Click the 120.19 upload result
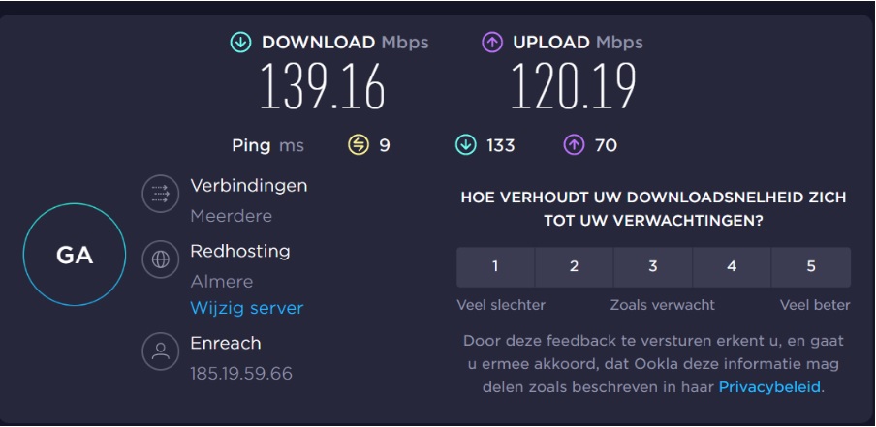The image size is (876, 427). pyautogui.click(x=573, y=87)
